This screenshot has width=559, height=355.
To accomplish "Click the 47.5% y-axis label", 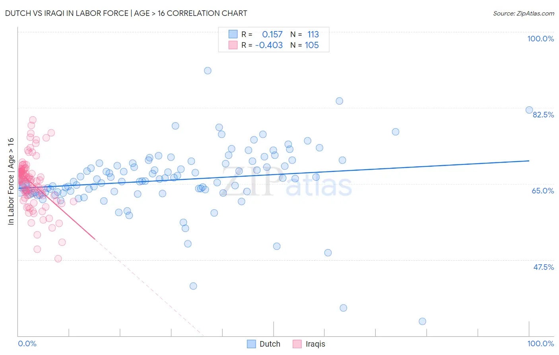I will [x=543, y=267].
